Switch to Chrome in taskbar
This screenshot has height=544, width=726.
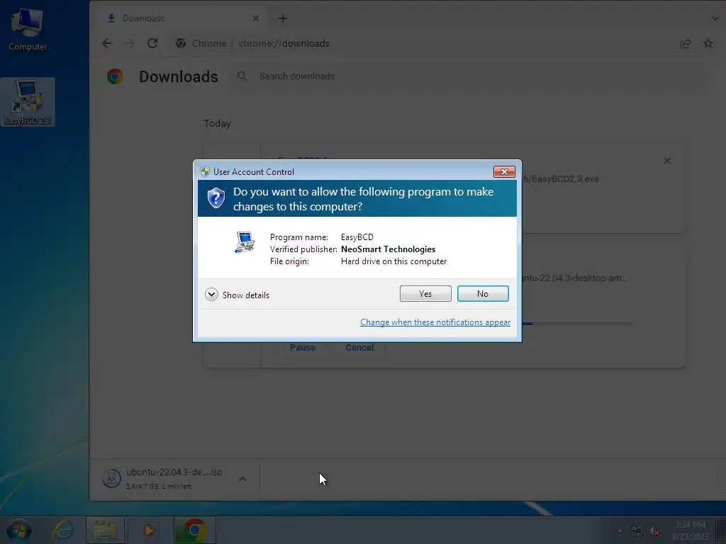(x=195, y=530)
